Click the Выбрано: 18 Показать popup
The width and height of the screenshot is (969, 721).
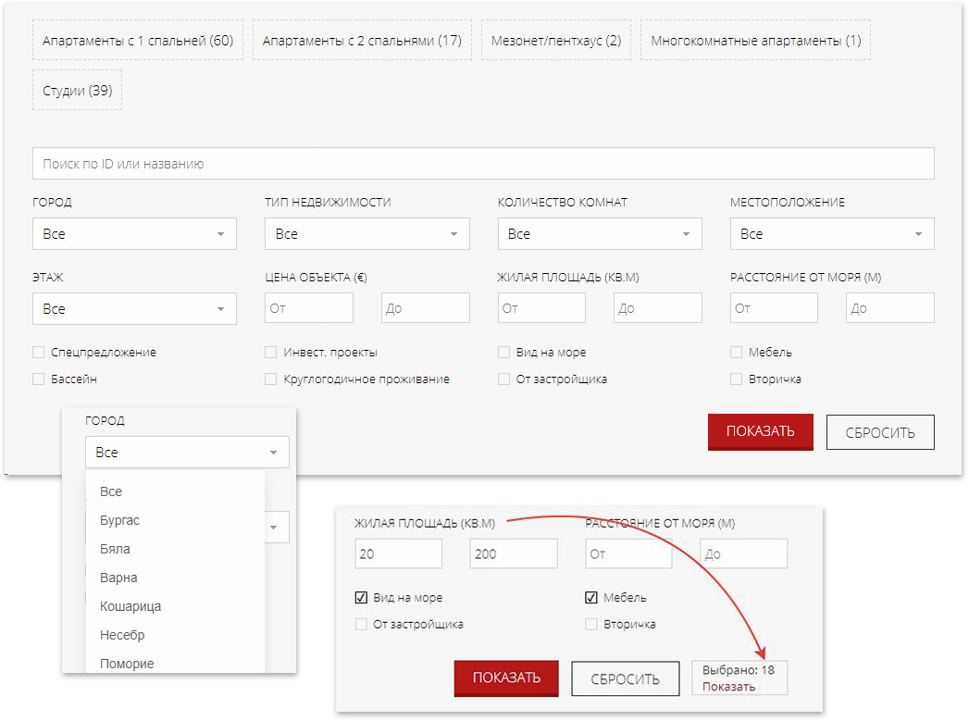pyautogui.click(x=739, y=677)
